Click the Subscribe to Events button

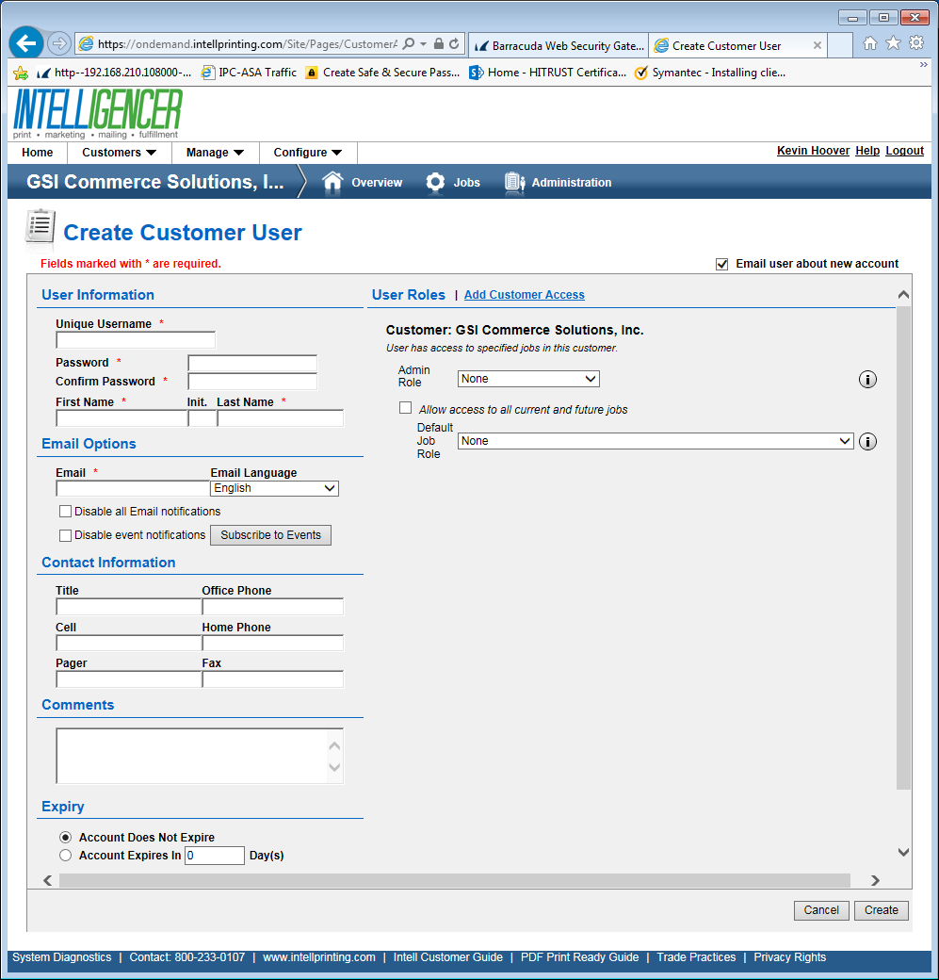[270, 535]
